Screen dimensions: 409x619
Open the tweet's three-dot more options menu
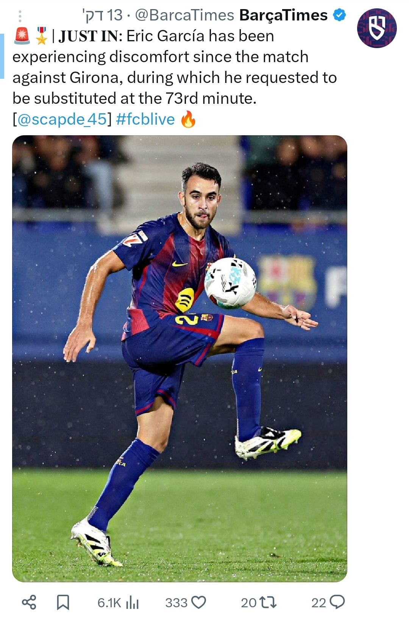point(20,16)
